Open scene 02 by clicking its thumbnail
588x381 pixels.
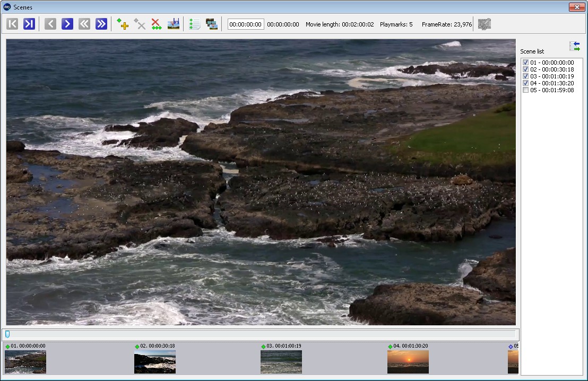pyautogui.click(x=154, y=362)
